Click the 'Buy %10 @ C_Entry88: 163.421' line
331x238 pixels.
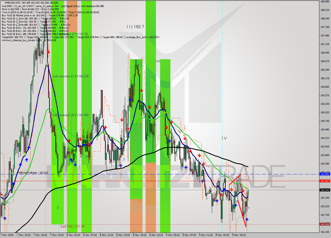click(x=36, y=25)
